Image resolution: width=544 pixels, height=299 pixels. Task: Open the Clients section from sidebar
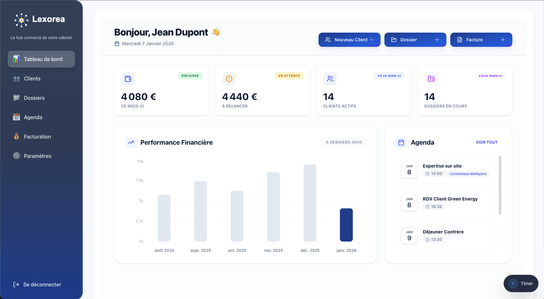[32, 78]
